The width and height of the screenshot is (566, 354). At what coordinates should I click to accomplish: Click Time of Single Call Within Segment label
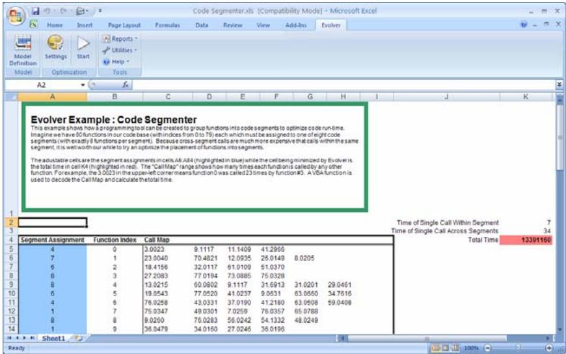coord(448,223)
